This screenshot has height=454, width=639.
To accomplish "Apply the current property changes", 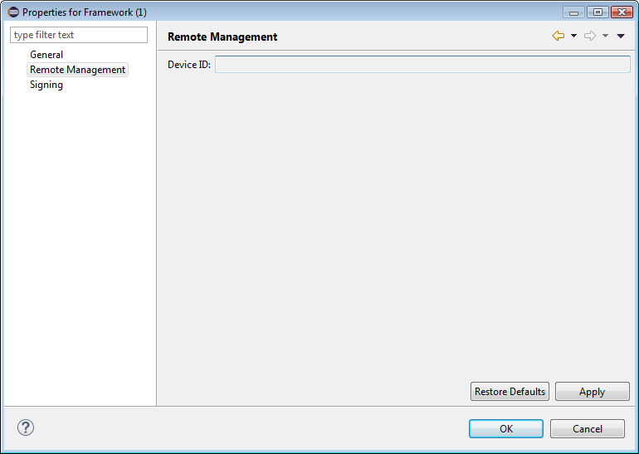I will click(x=592, y=392).
